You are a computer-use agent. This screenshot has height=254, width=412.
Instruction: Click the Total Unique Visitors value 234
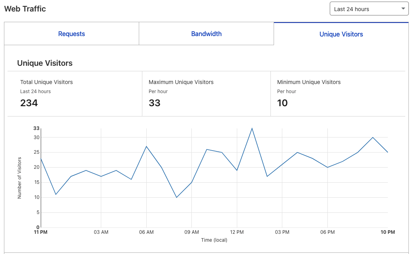click(x=29, y=103)
